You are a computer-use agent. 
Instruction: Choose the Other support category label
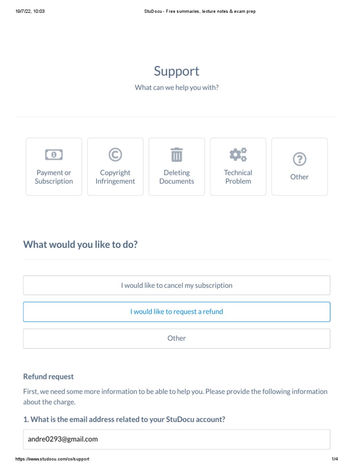click(299, 177)
